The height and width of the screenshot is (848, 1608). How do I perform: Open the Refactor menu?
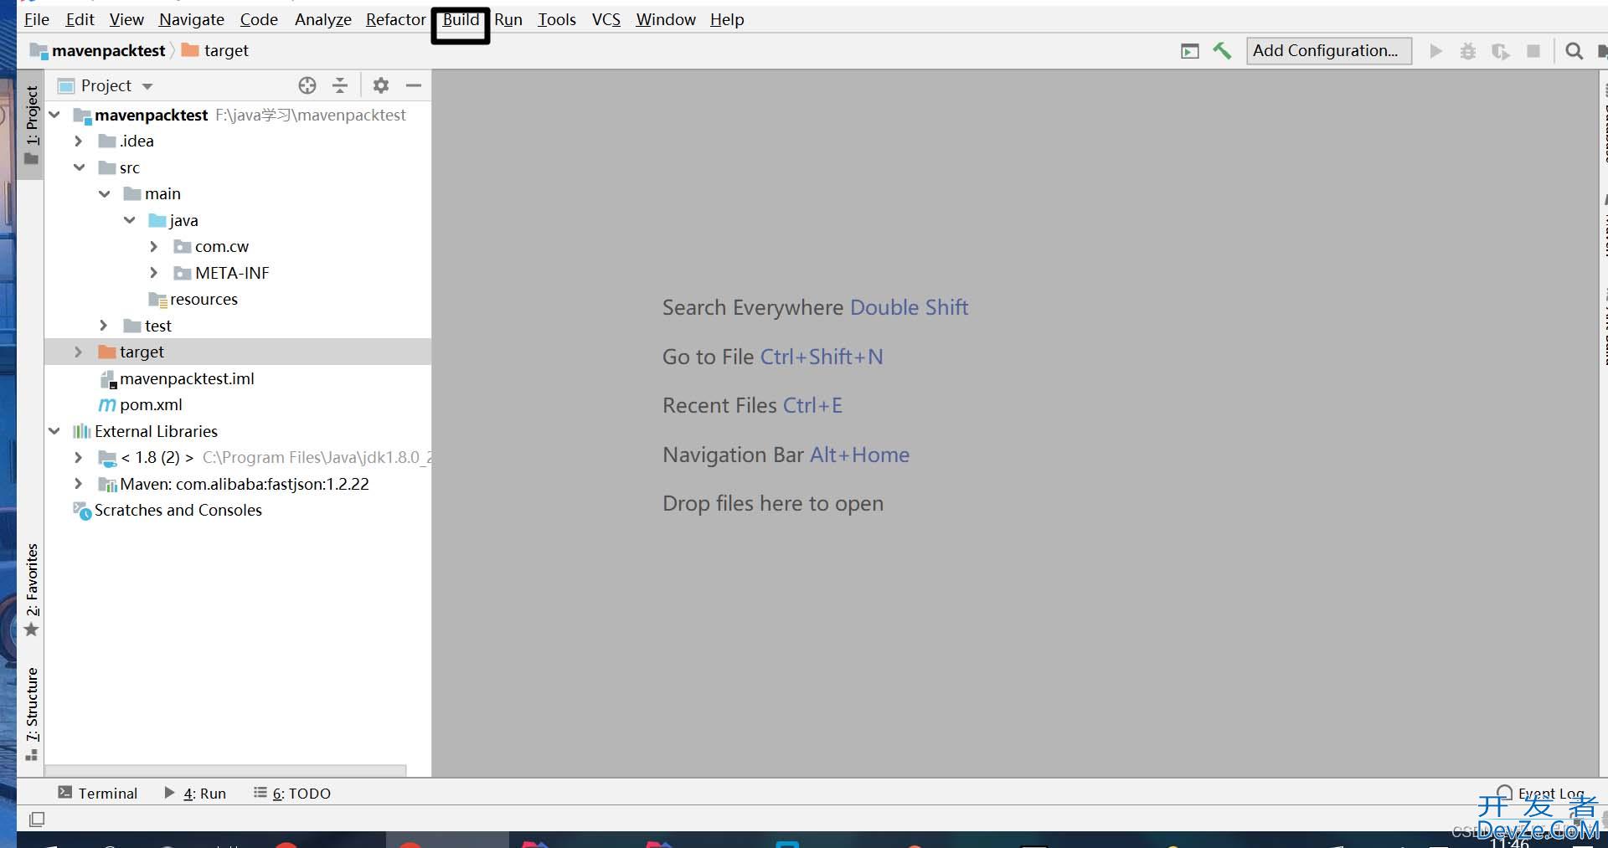pyautogui.click(x=396, y=19)
